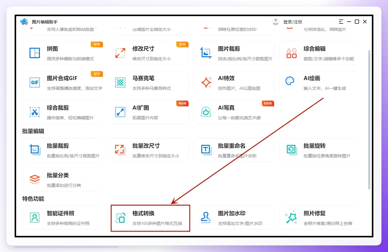This screenshot has width=388, height=252.
Task: Select the 马赛克笔 mosaic icon
Action: [120, 82]
